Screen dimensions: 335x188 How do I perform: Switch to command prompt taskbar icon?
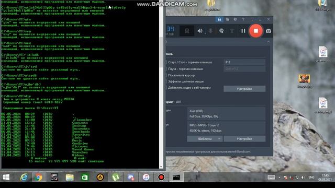point(176,177)
